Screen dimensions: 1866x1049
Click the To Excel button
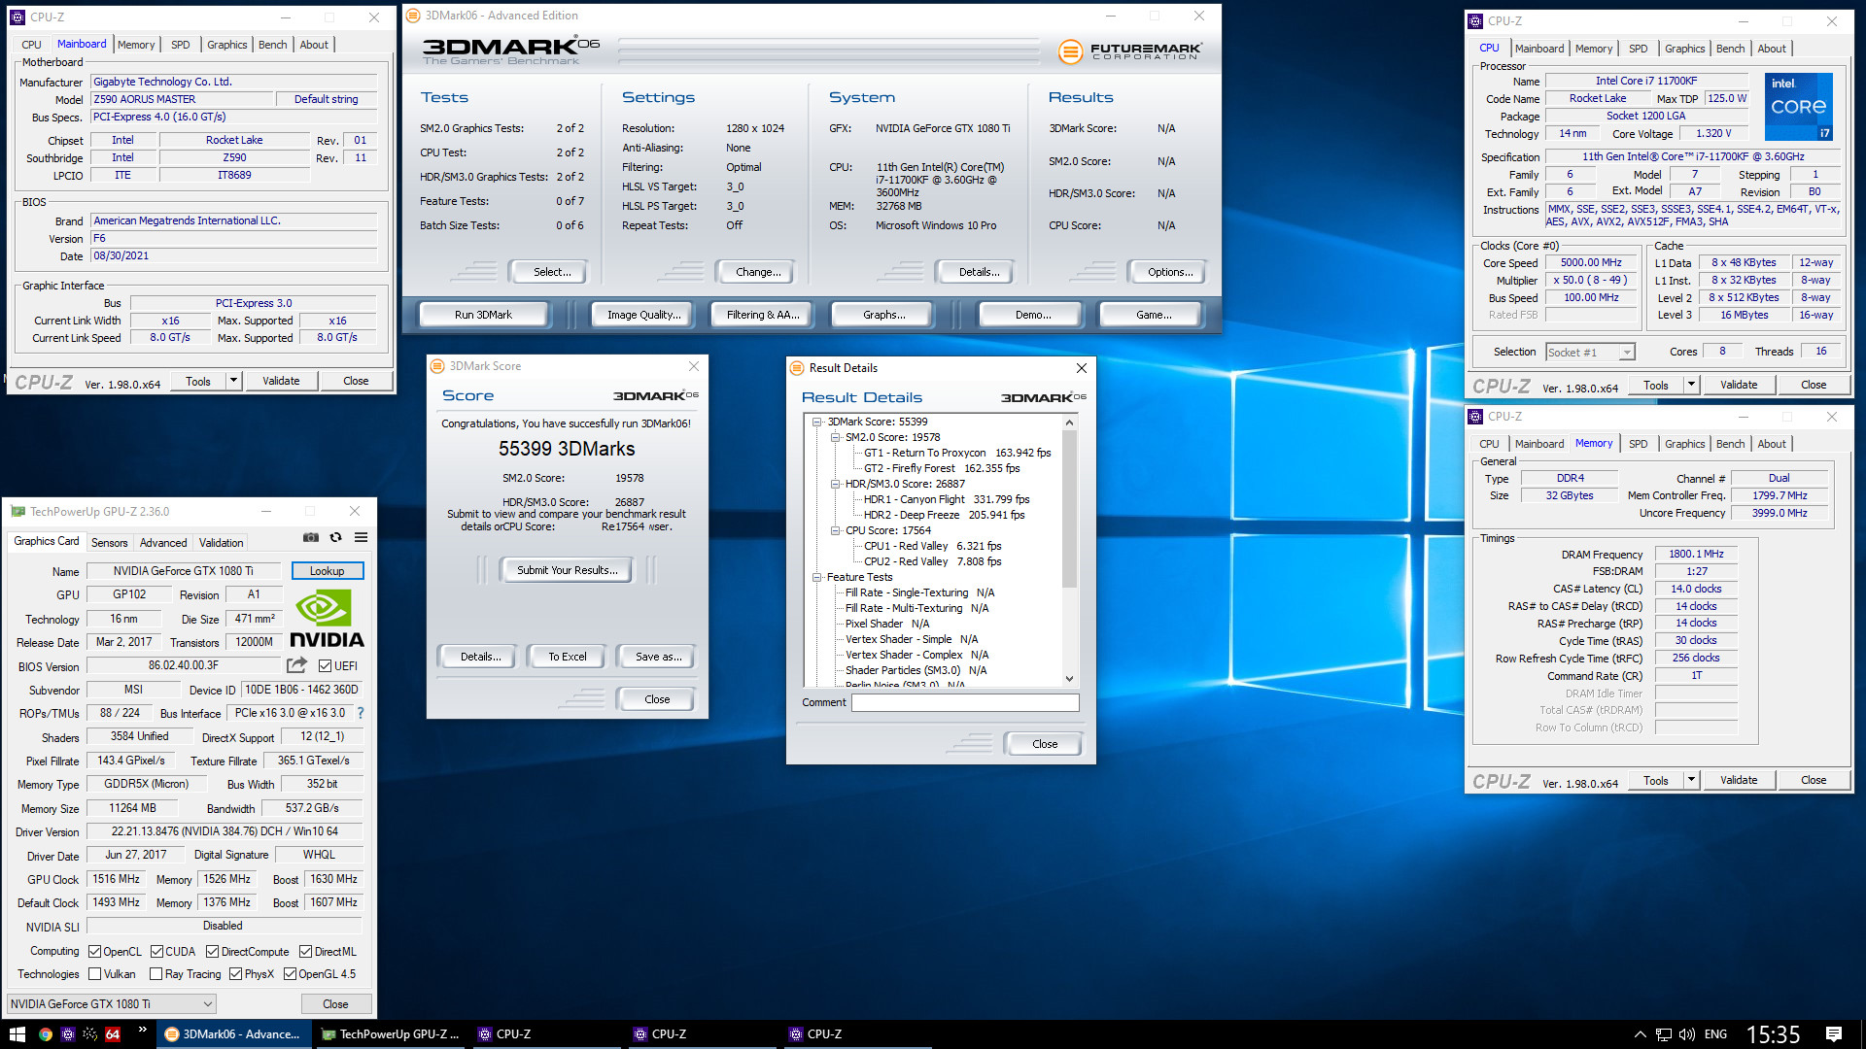tap(568, 657)
